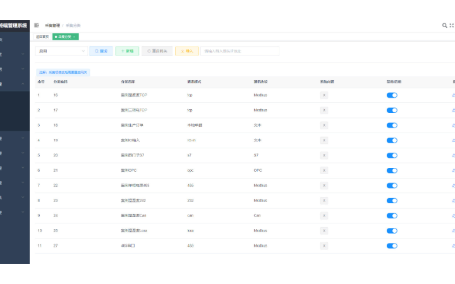Disable the switch for row code 17
This screenshot has width=455, height=284.
point(392,110)
